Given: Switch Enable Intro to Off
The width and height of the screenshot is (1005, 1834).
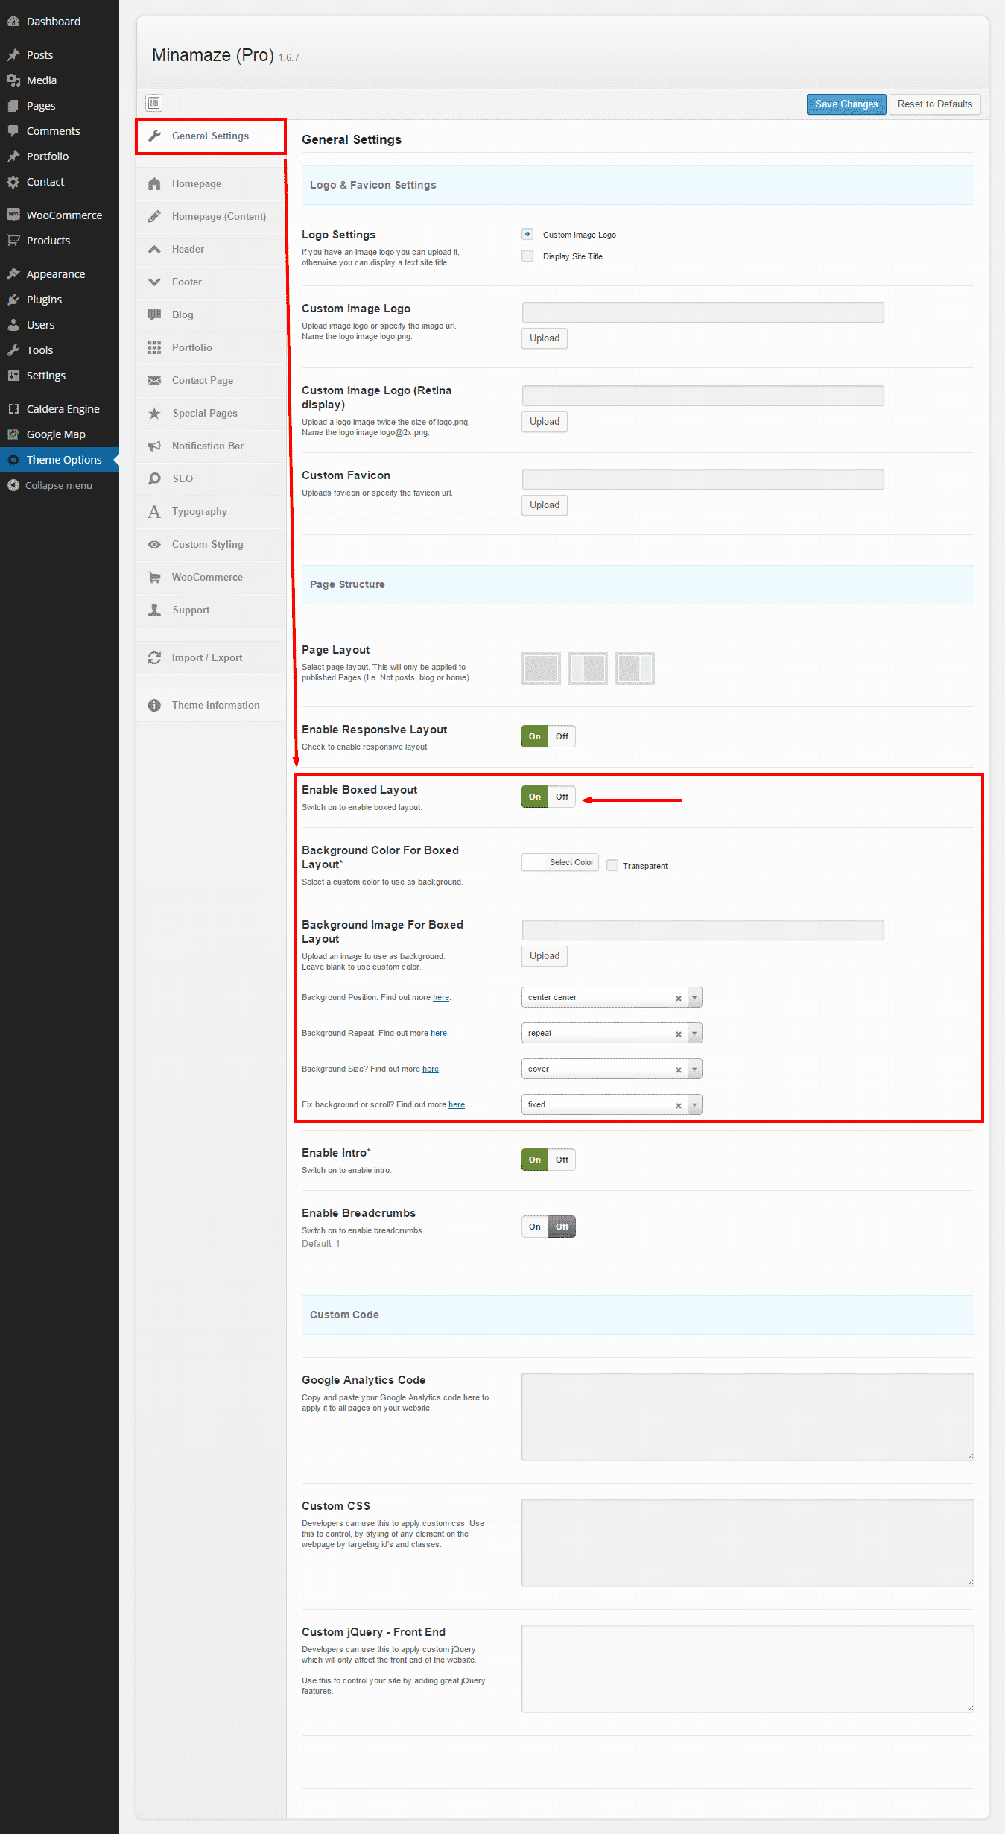Looking at the screenshot, I should point(562,1160).
